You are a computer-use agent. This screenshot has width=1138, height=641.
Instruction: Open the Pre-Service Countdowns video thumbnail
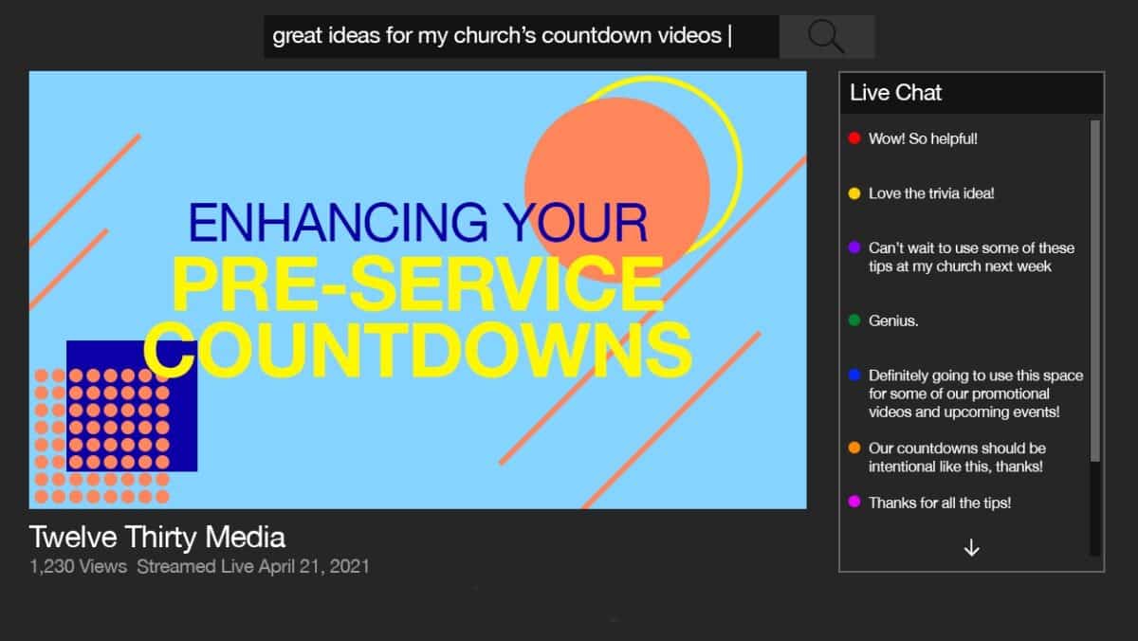pyautogui.click(x=417, y=290)
